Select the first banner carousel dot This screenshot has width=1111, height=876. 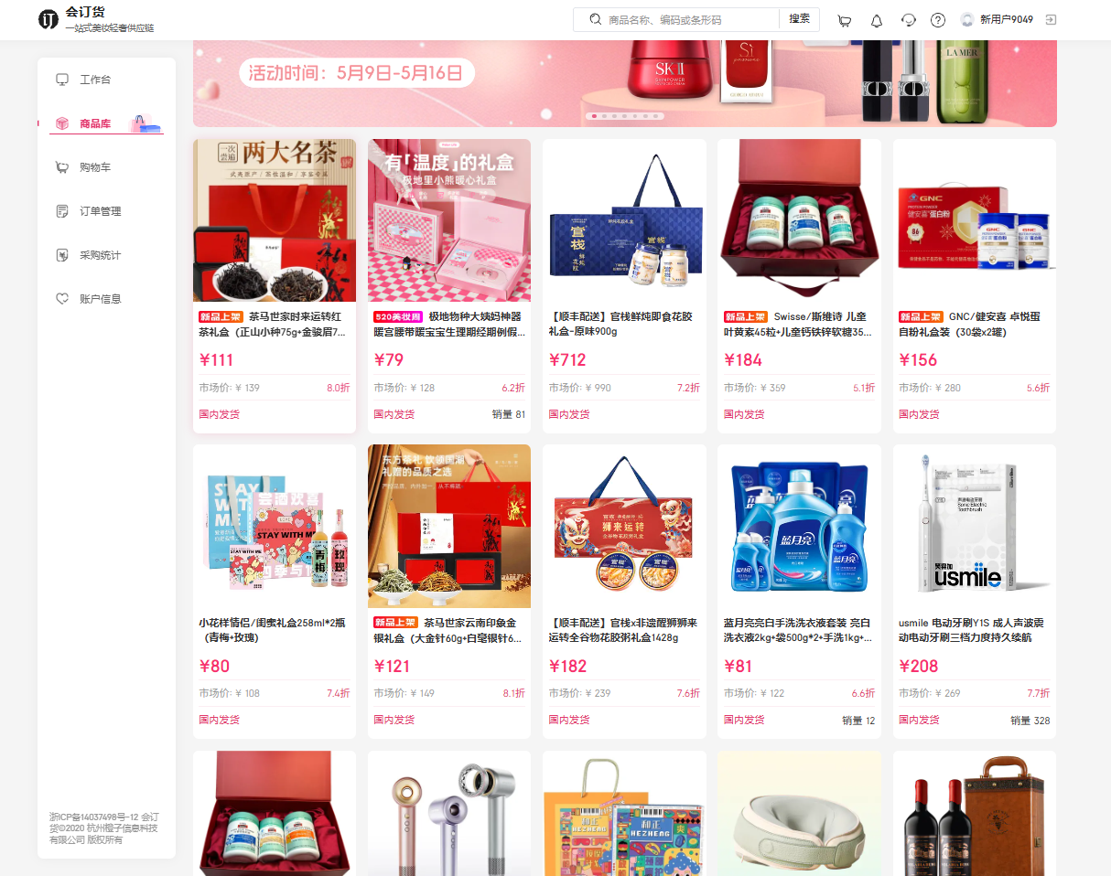click(595, 116)
